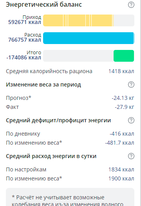Open help icon for Изменение веса за период
Image resolution: width=141 pixels, height=206 pixels.
tap(131, 85)
